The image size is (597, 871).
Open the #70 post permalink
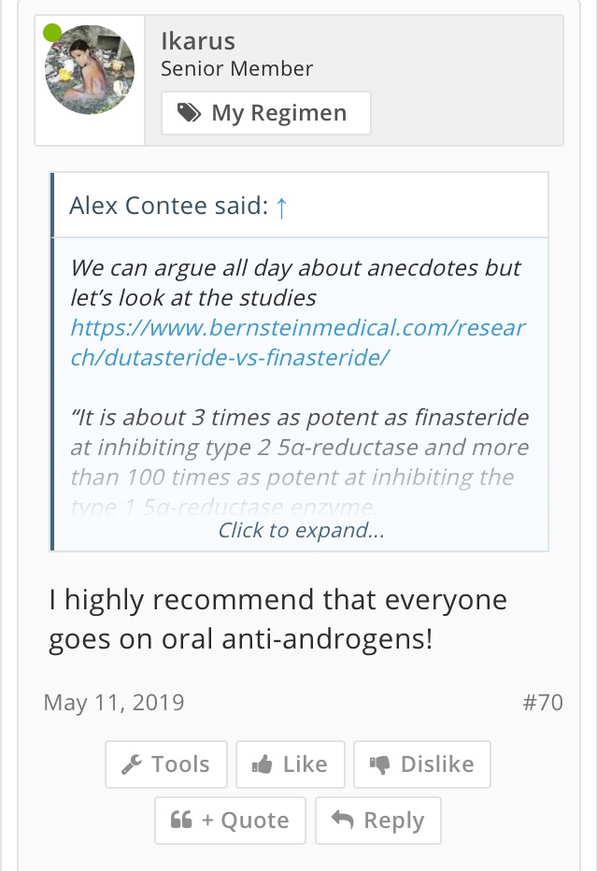coord(542,702)
